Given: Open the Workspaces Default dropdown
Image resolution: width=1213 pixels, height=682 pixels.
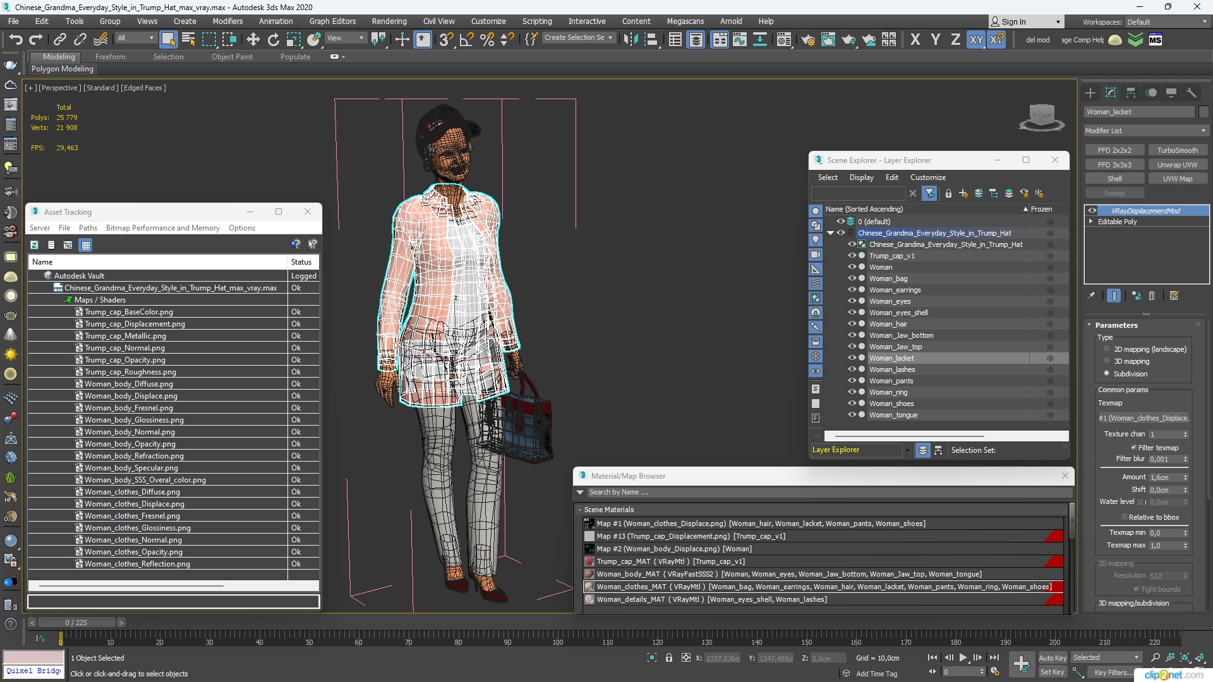Looking at the screenshot, I should pyautogui.click(x=1166, y=22).
